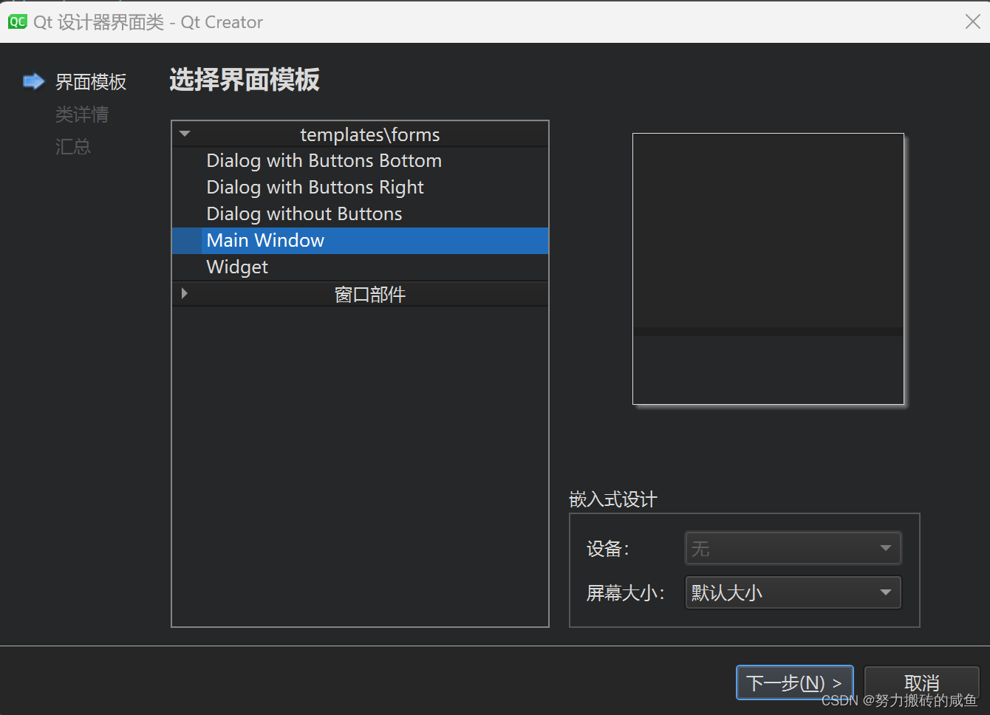Click the 下一步(N) button

[794, 682]
